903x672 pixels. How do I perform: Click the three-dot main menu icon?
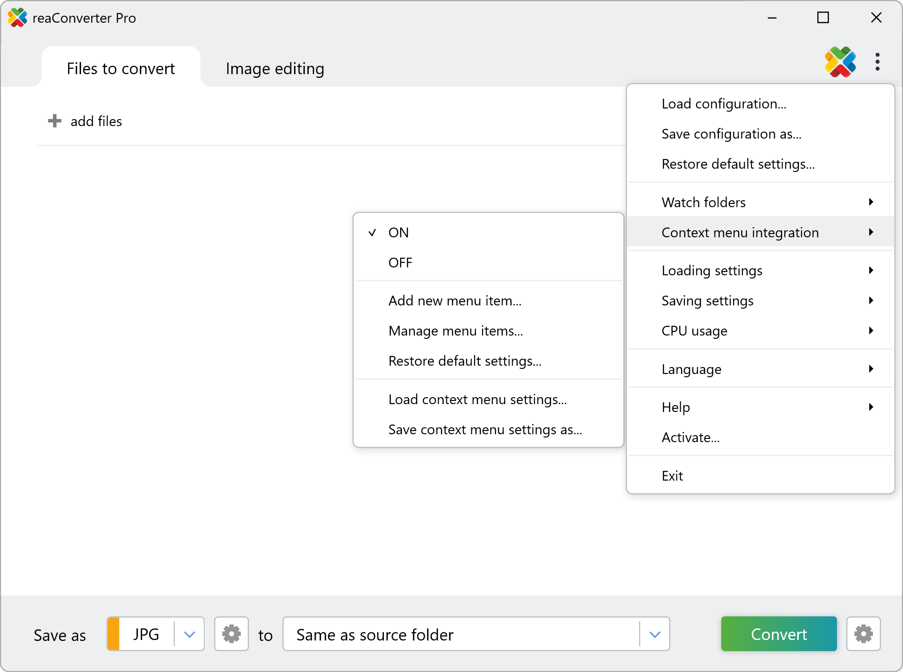(877, 62)
